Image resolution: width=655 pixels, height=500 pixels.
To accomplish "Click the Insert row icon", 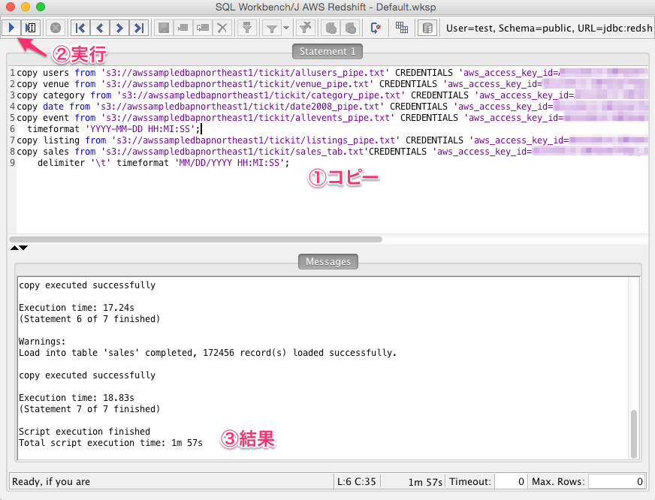I will point(183,28).
